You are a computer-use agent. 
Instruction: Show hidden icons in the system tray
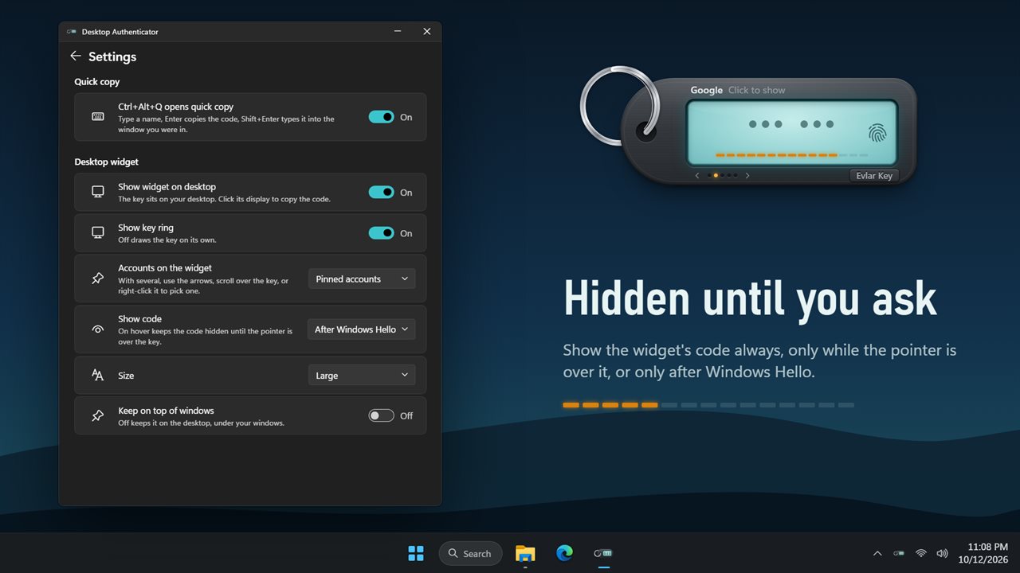pos(877,553)
